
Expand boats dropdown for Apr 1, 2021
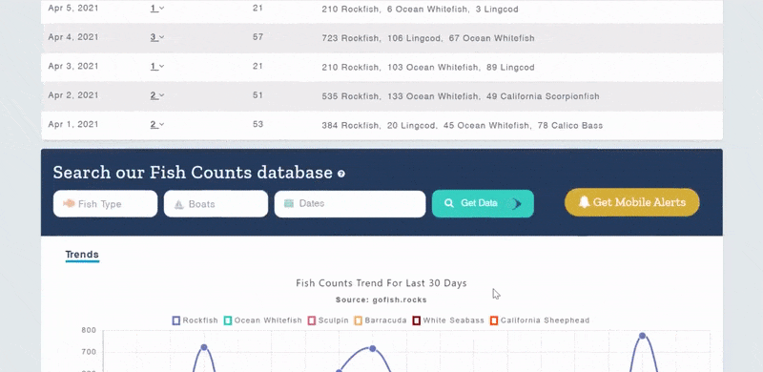pos(157,125)
